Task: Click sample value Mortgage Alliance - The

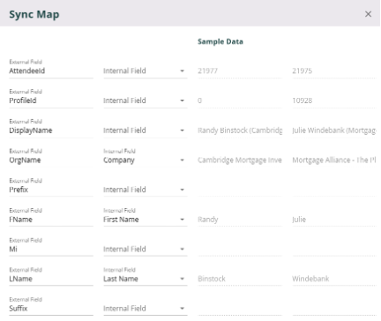Action: pos(334,160)
